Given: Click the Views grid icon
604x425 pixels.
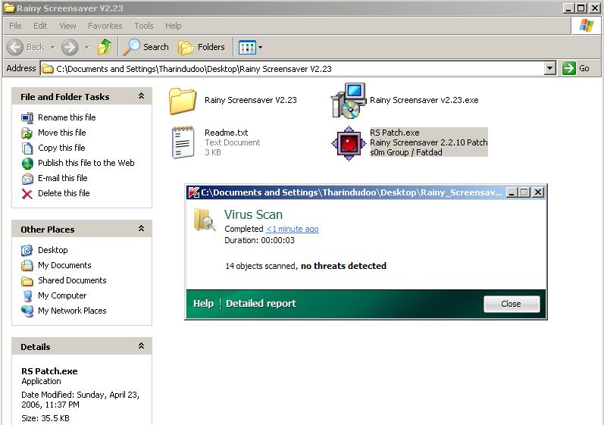Looking at the screenshot, I should pyautogui.click(x=247, y=48).
